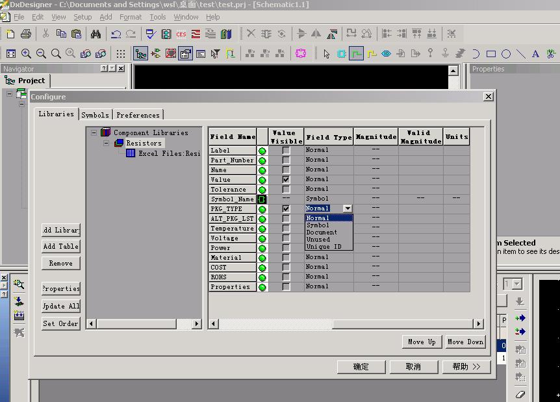The width and height of the screenshot is (560, 402).
Task: Open the File menu
Action: pyautogui.click(x=19, y=17)
